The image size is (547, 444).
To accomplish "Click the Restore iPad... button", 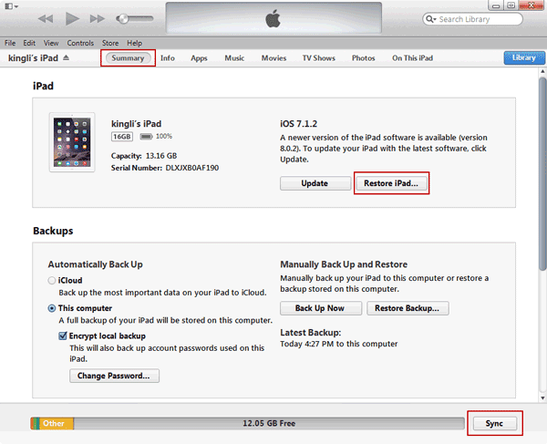I will tap(391, 183).
